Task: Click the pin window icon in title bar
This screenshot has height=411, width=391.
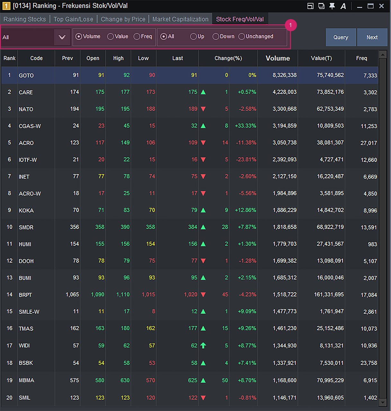Action: [332, 6]
